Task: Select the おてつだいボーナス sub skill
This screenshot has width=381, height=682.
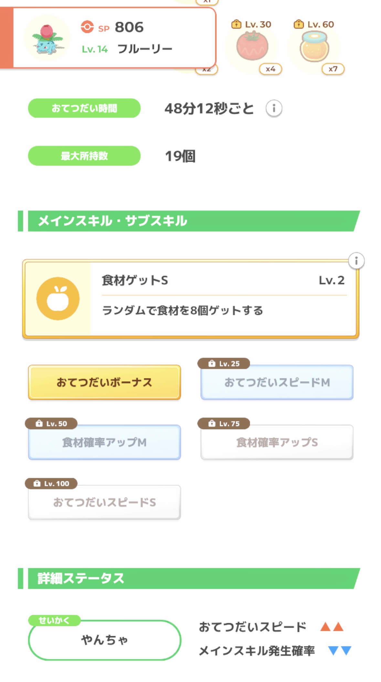Action: [x=104, y=382]
